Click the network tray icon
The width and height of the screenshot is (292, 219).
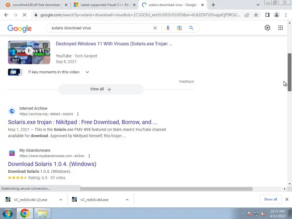coord(256,214)
